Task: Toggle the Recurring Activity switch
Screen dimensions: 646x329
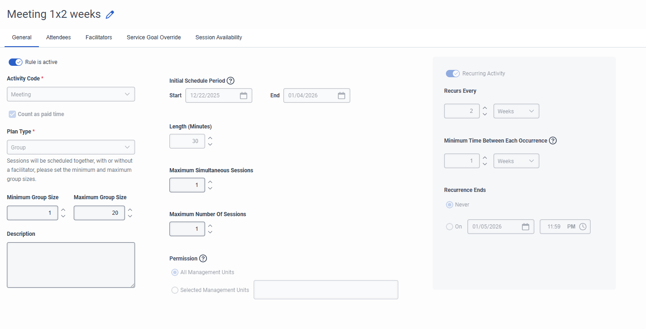Action: click(453, 74)
